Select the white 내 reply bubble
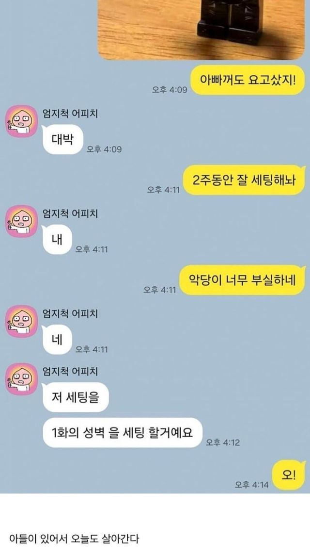310x555 pixels. [x=57, y=240]
